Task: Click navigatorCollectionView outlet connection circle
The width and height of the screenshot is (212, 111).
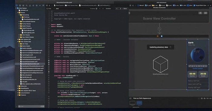Action: [49, 61]
